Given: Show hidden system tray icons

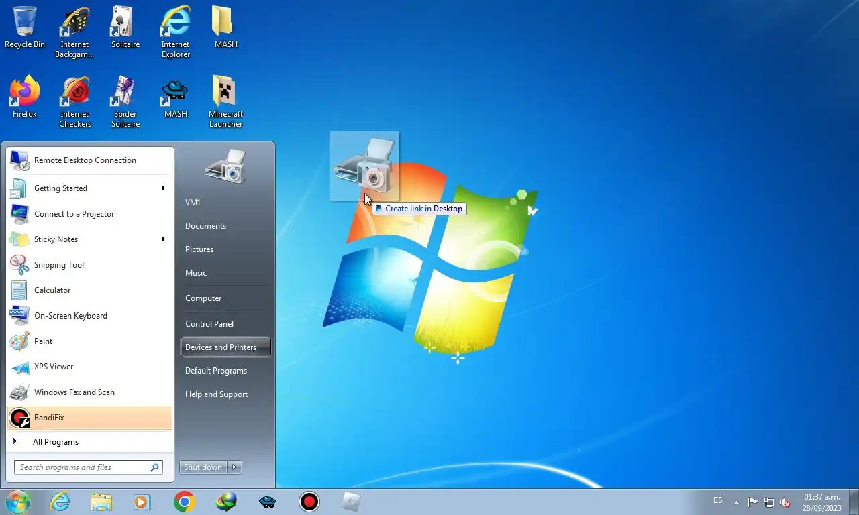Looking at the screenshot, I should click(736, 502).
